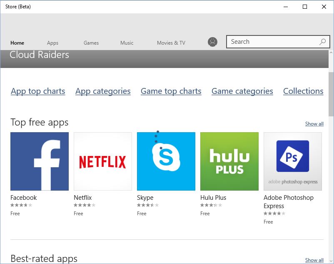This screenshot has height=264, width=334.
Task: Click the vertical scrollbar thumb
Action: (x=331, y=94)
